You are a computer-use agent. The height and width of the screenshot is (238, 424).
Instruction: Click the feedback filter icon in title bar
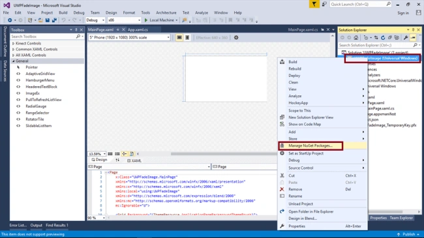click(314, 5)
